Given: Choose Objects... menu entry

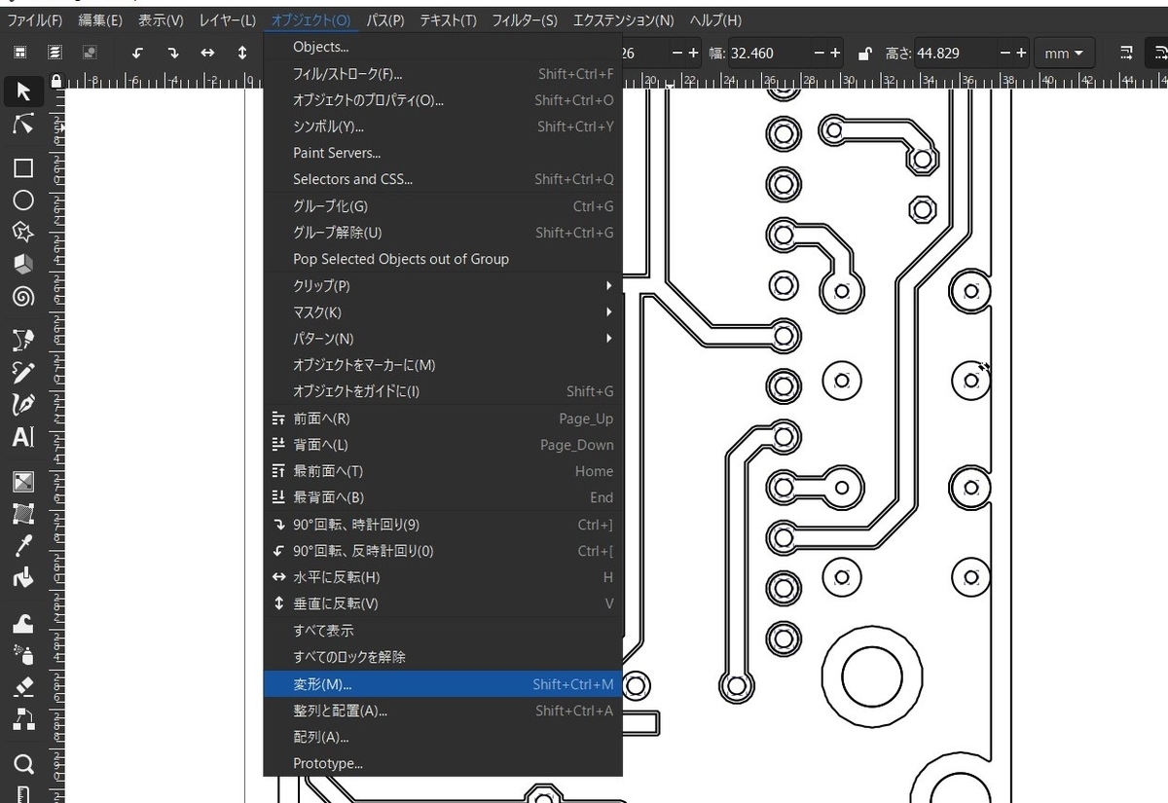Looking at the screenshot, I should pos(443,47).
